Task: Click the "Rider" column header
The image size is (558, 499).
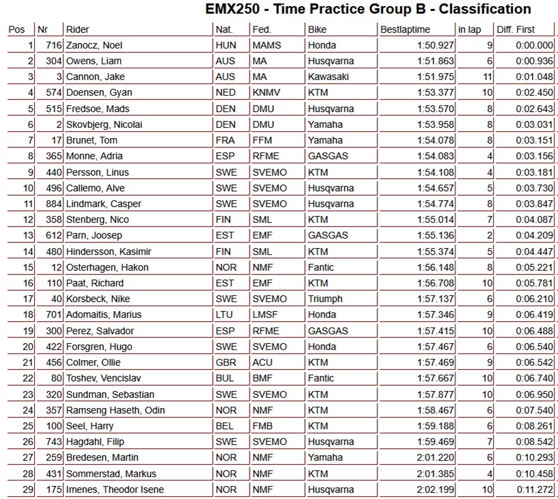Action: pos(78,29)
